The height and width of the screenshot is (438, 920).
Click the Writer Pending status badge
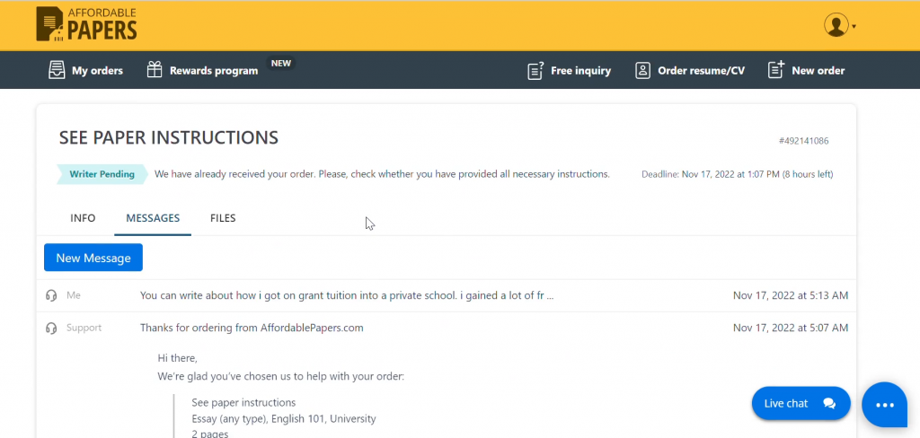tap(102, 174)
